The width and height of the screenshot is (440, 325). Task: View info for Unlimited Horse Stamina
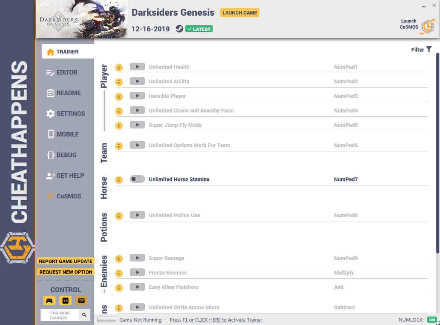coord(119,180)
